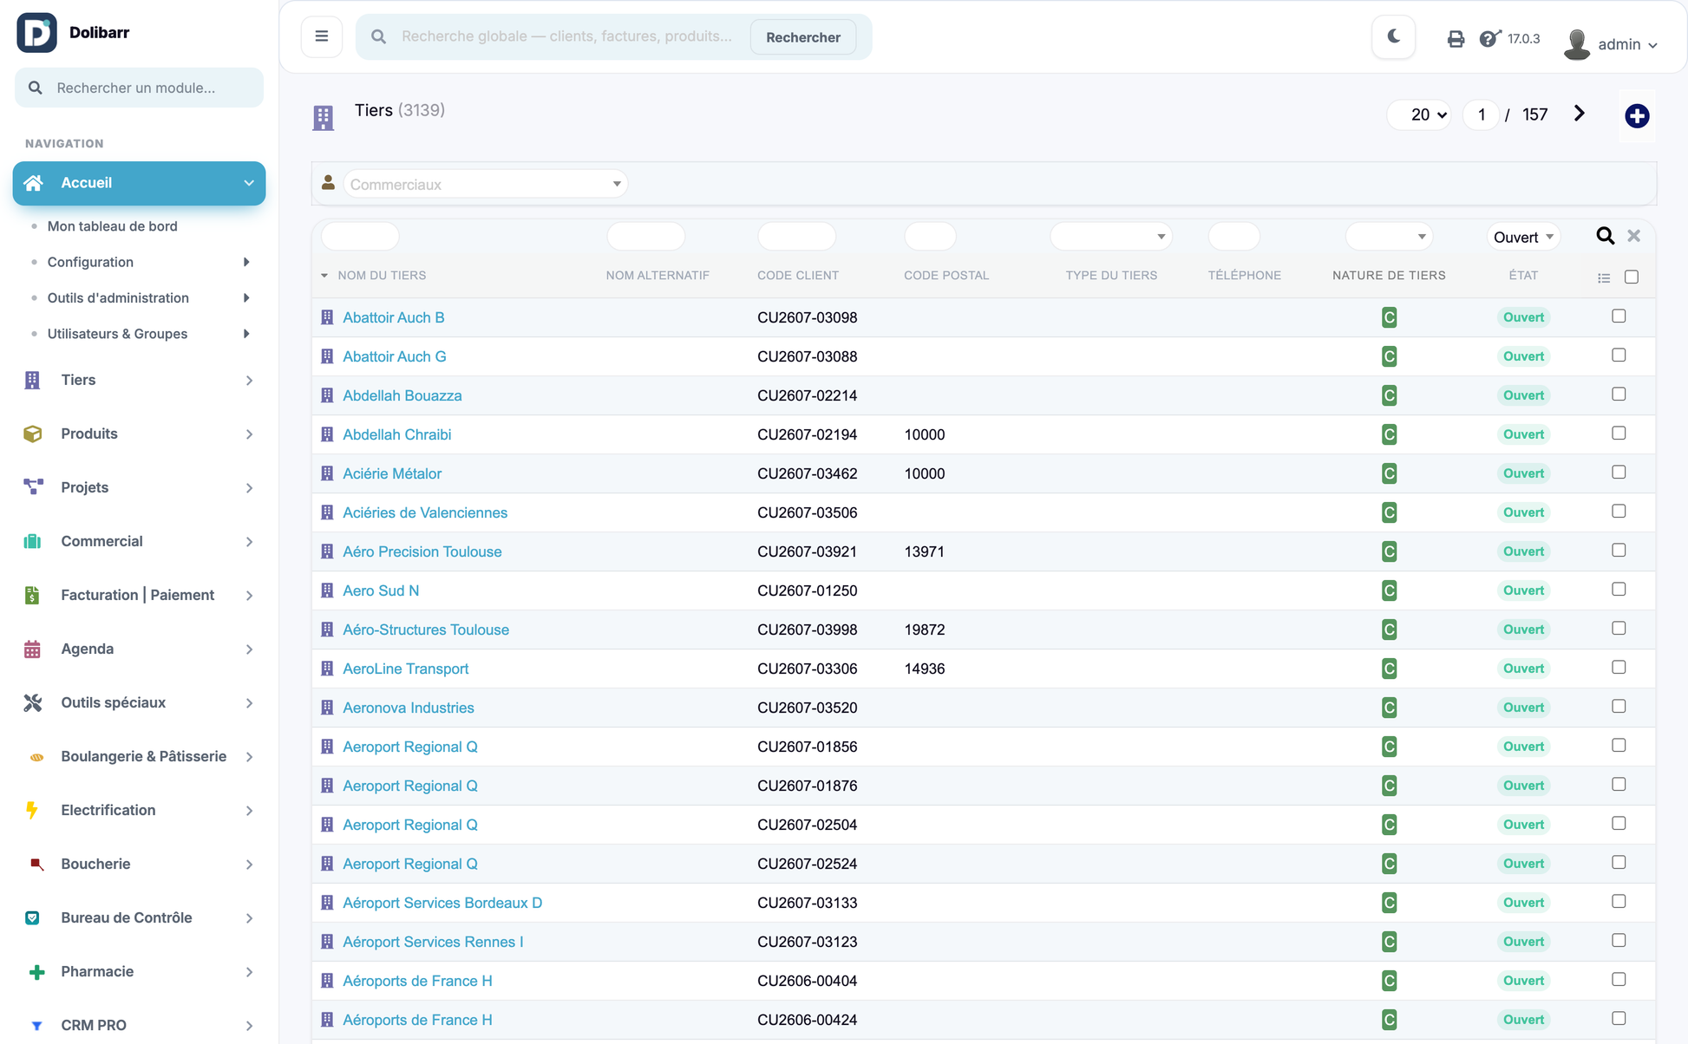Click building icon beside Aciérie Métalor
Image resolution: width=1688 pixels, height=1044 pixels.
[327, 473]
